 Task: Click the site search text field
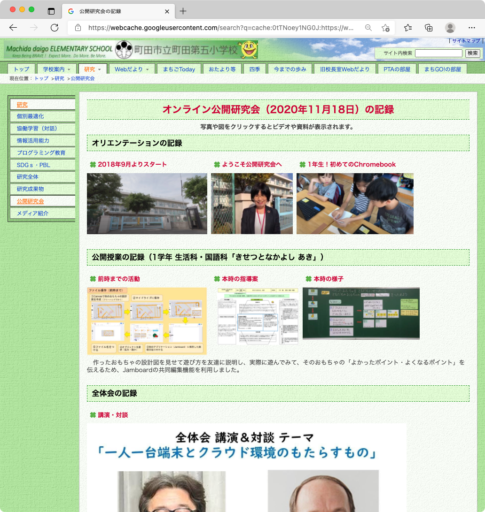(438, 53)
